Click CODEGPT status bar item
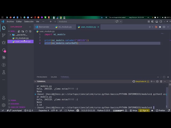171x128 pixels. [x=120, y=110]
